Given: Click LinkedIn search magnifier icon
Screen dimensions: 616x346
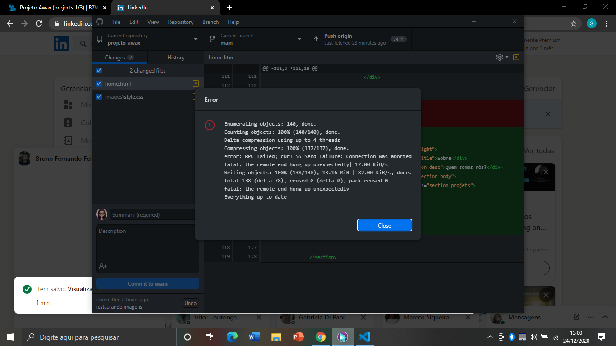Looking at the screenshot, I should tap(83, 44).
